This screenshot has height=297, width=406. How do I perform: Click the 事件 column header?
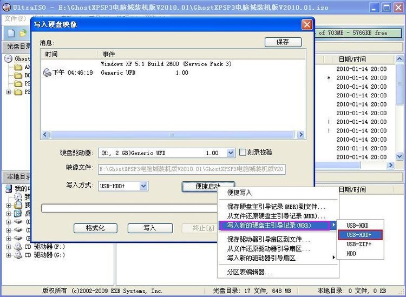[x=201, y=54]
